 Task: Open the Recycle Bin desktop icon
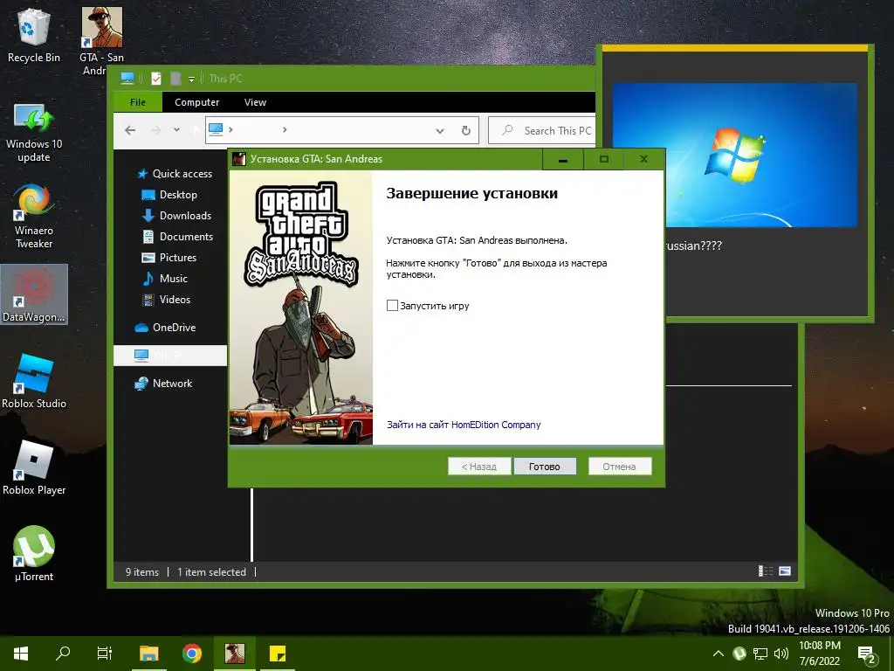pyautogui.click(x=34, y=34)
